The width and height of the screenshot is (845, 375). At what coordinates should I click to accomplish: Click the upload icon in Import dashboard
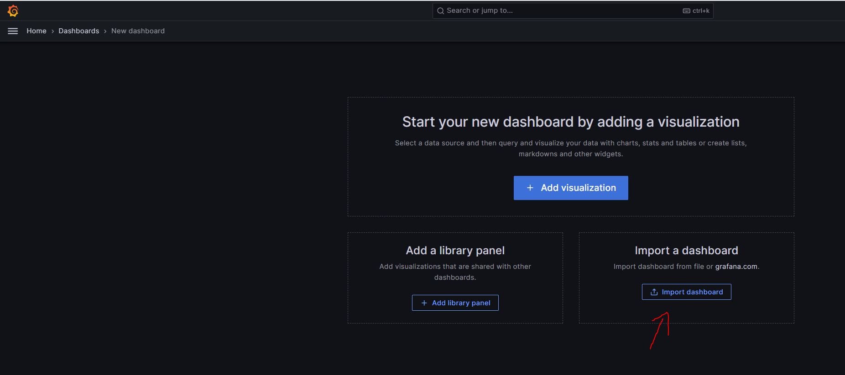click(654, 292)
